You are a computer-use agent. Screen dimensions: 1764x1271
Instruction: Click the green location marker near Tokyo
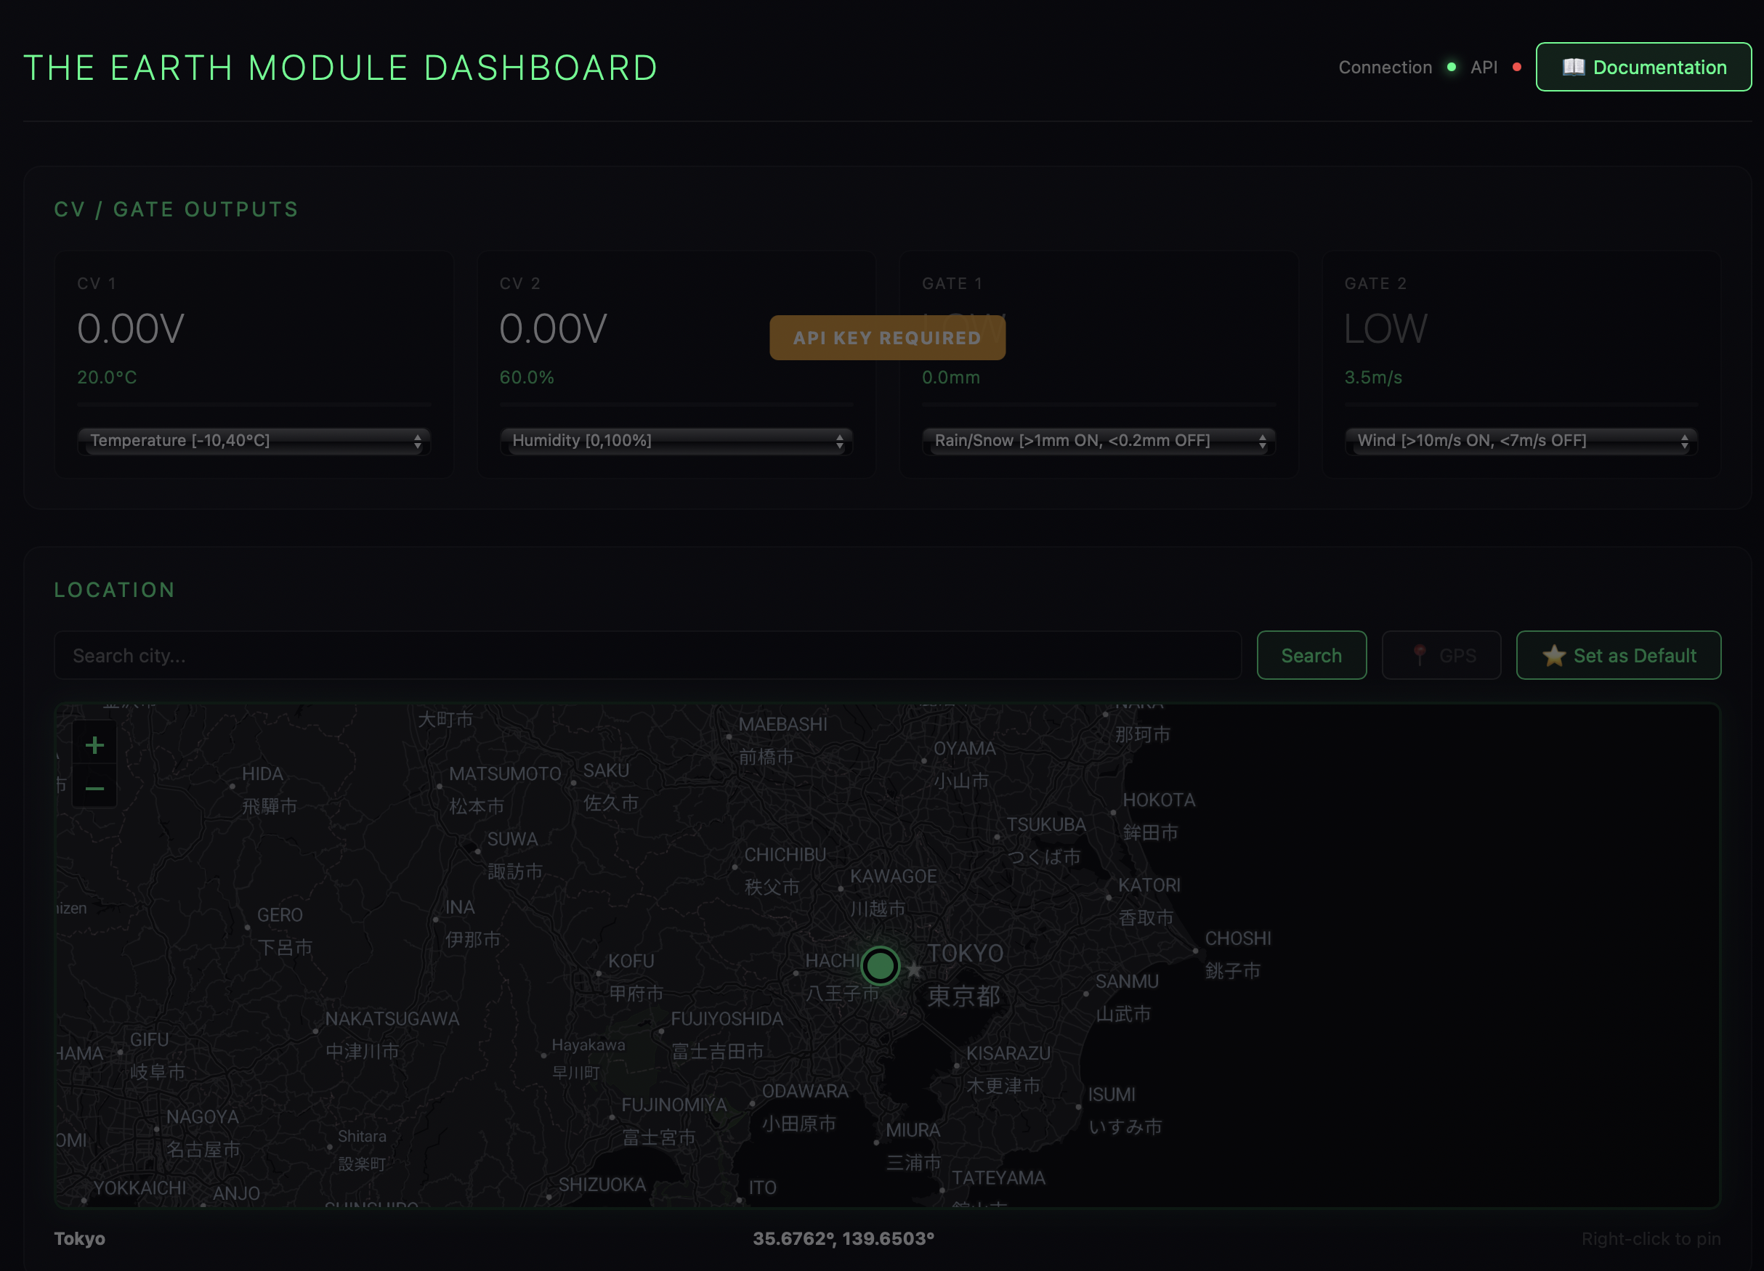[880, 965]
